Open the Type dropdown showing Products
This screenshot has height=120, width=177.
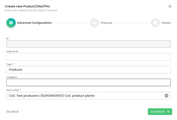(88, 70)
